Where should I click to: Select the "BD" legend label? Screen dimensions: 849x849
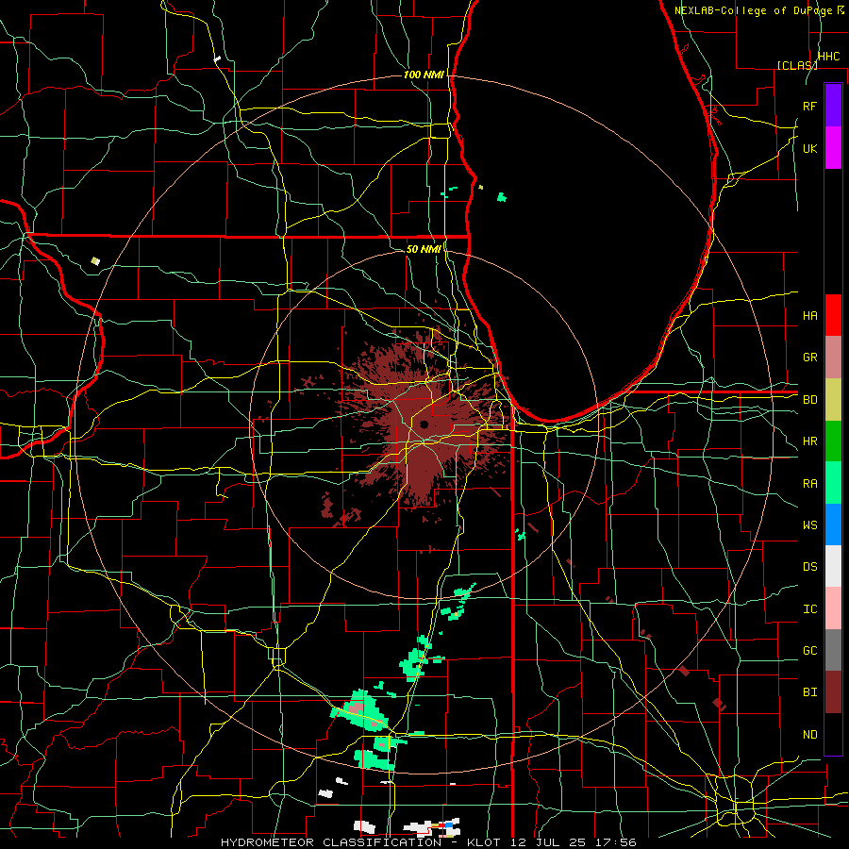810,400
